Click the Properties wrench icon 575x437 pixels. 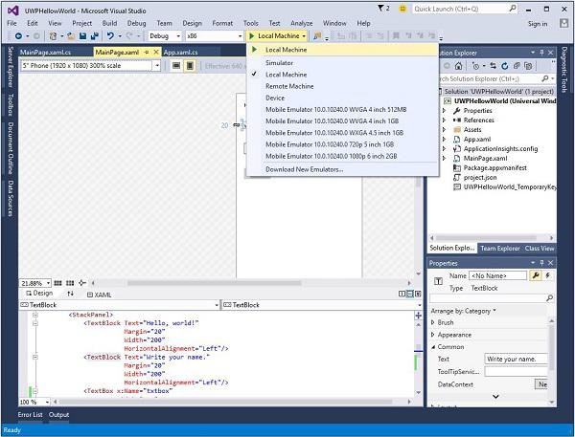pyautogui.click(x=535, y=274)
